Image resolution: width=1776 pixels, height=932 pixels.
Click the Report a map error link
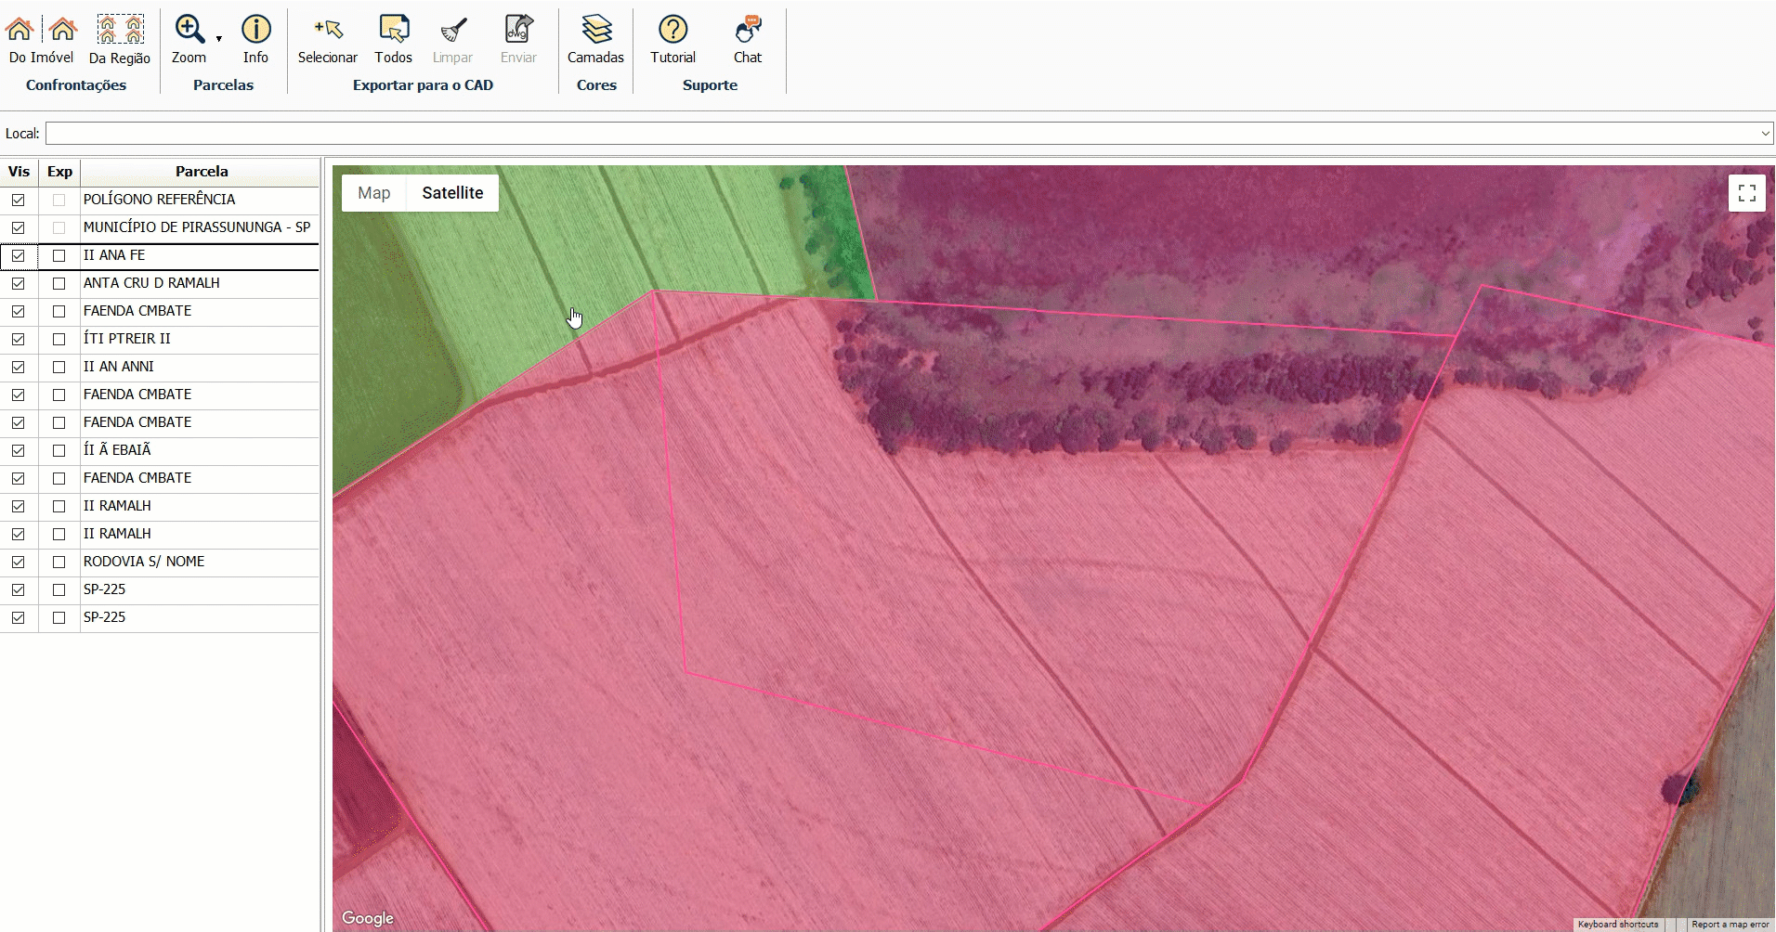click(1730, 925)
